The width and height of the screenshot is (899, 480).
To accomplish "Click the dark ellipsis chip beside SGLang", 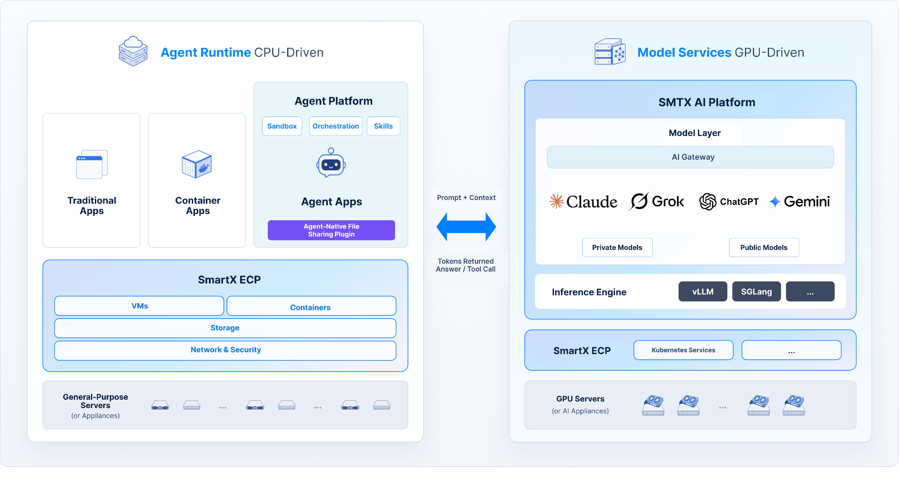I will click(810, 291).
